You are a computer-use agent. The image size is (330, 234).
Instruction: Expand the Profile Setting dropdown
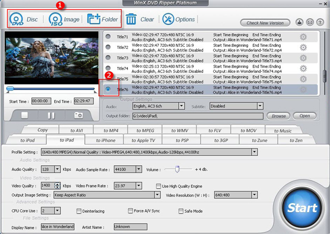coord(254,152)
